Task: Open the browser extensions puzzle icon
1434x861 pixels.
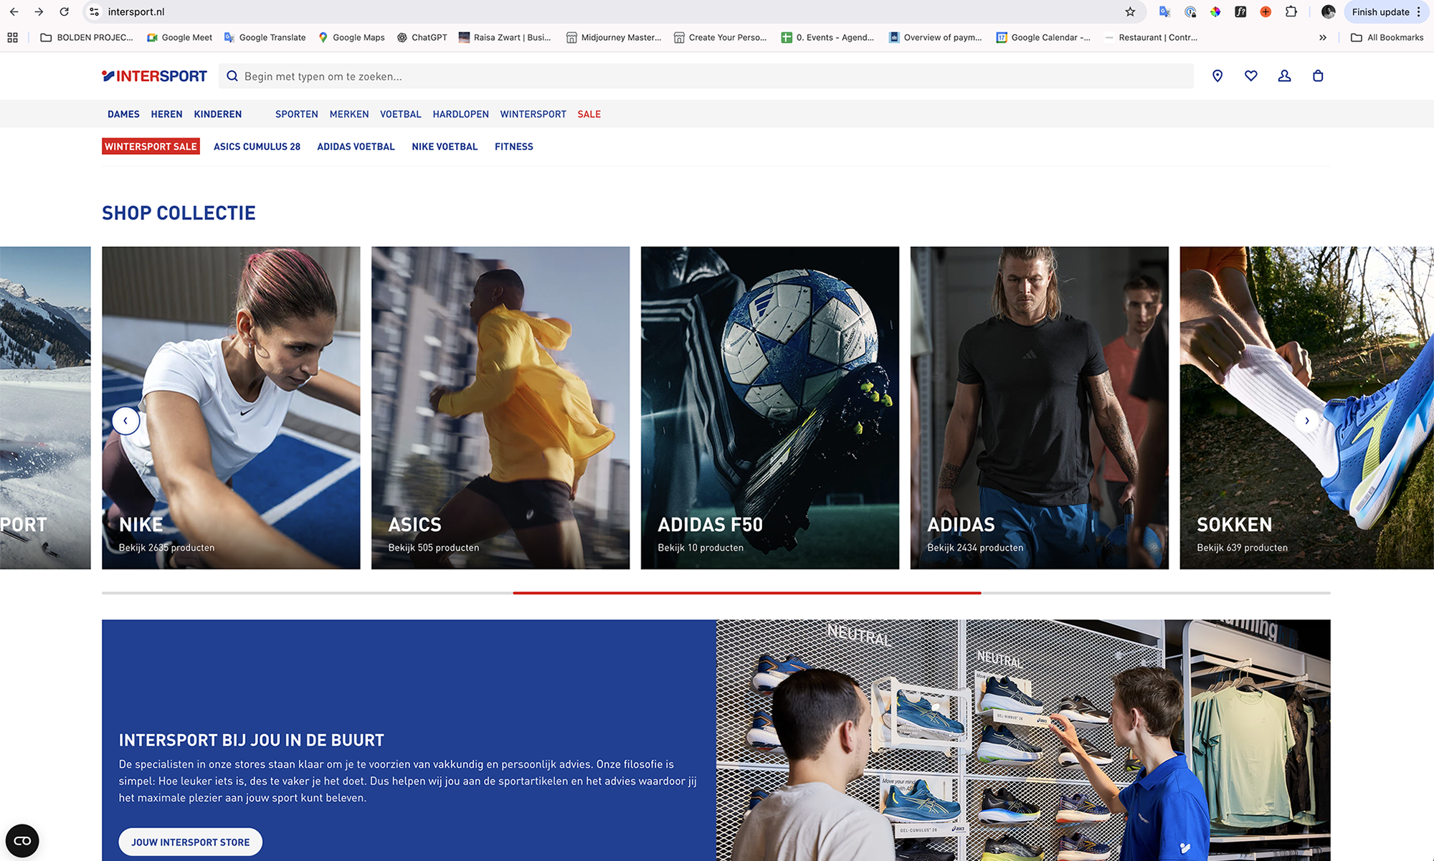Action: tap(1291, 11)
